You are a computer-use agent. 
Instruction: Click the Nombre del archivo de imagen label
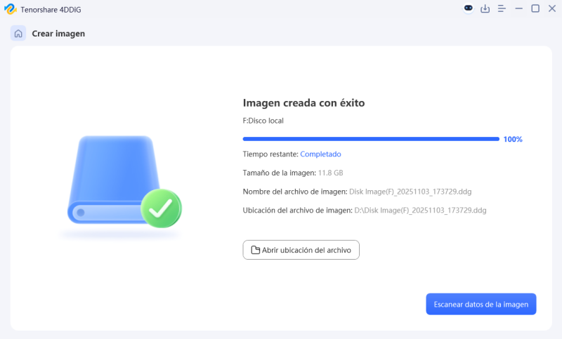tap(295, 192)
